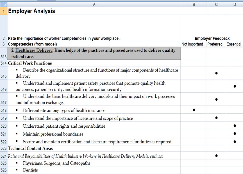243x174 pixels.
Task: Select the Healthcare Delivery gray header cell
Action: pyautogui.click(x=94, y=53)
